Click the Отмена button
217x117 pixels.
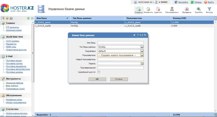point(119,79)
